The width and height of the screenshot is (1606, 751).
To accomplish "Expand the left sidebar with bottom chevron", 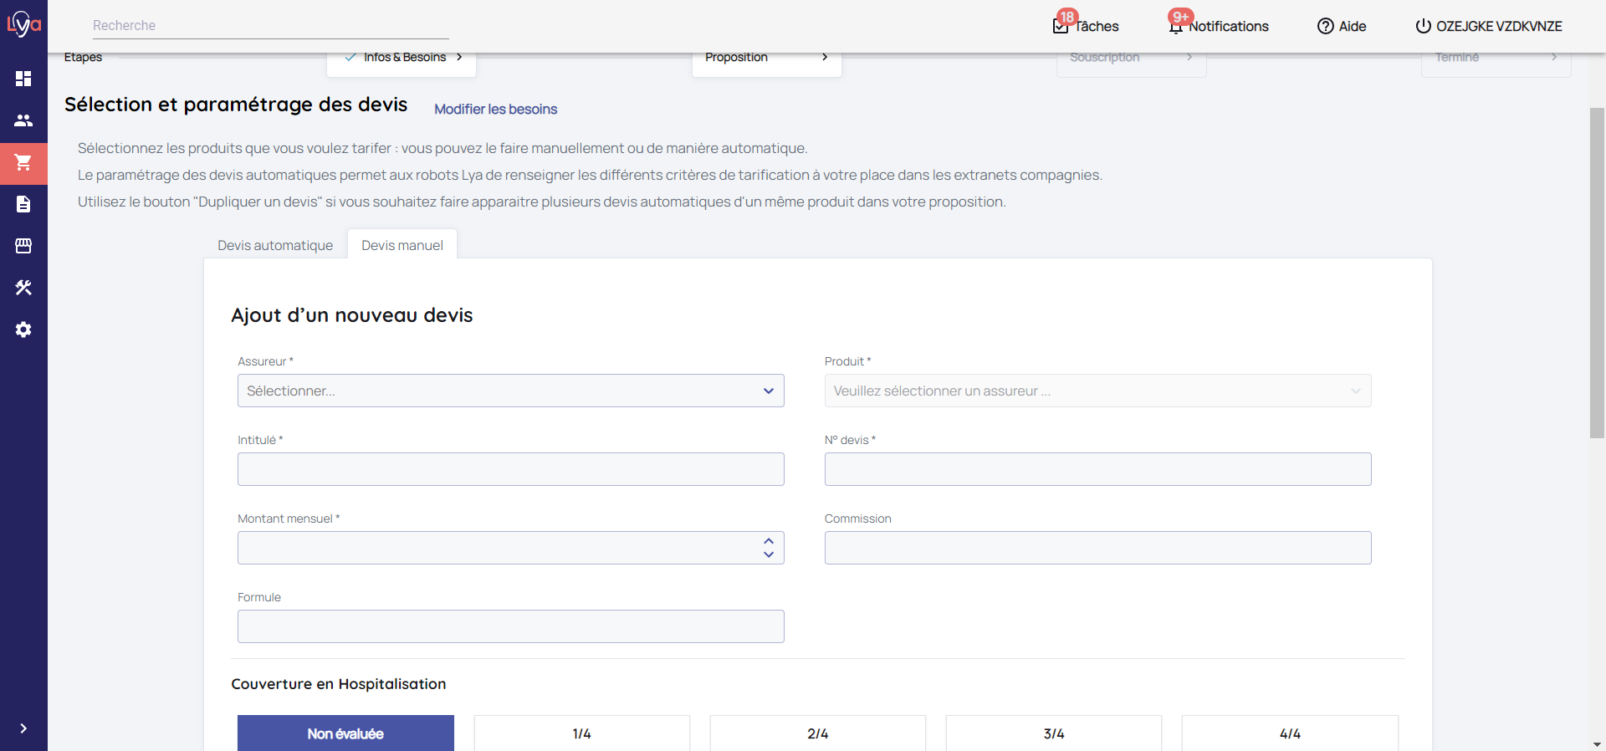I will [x=23, y=728].
